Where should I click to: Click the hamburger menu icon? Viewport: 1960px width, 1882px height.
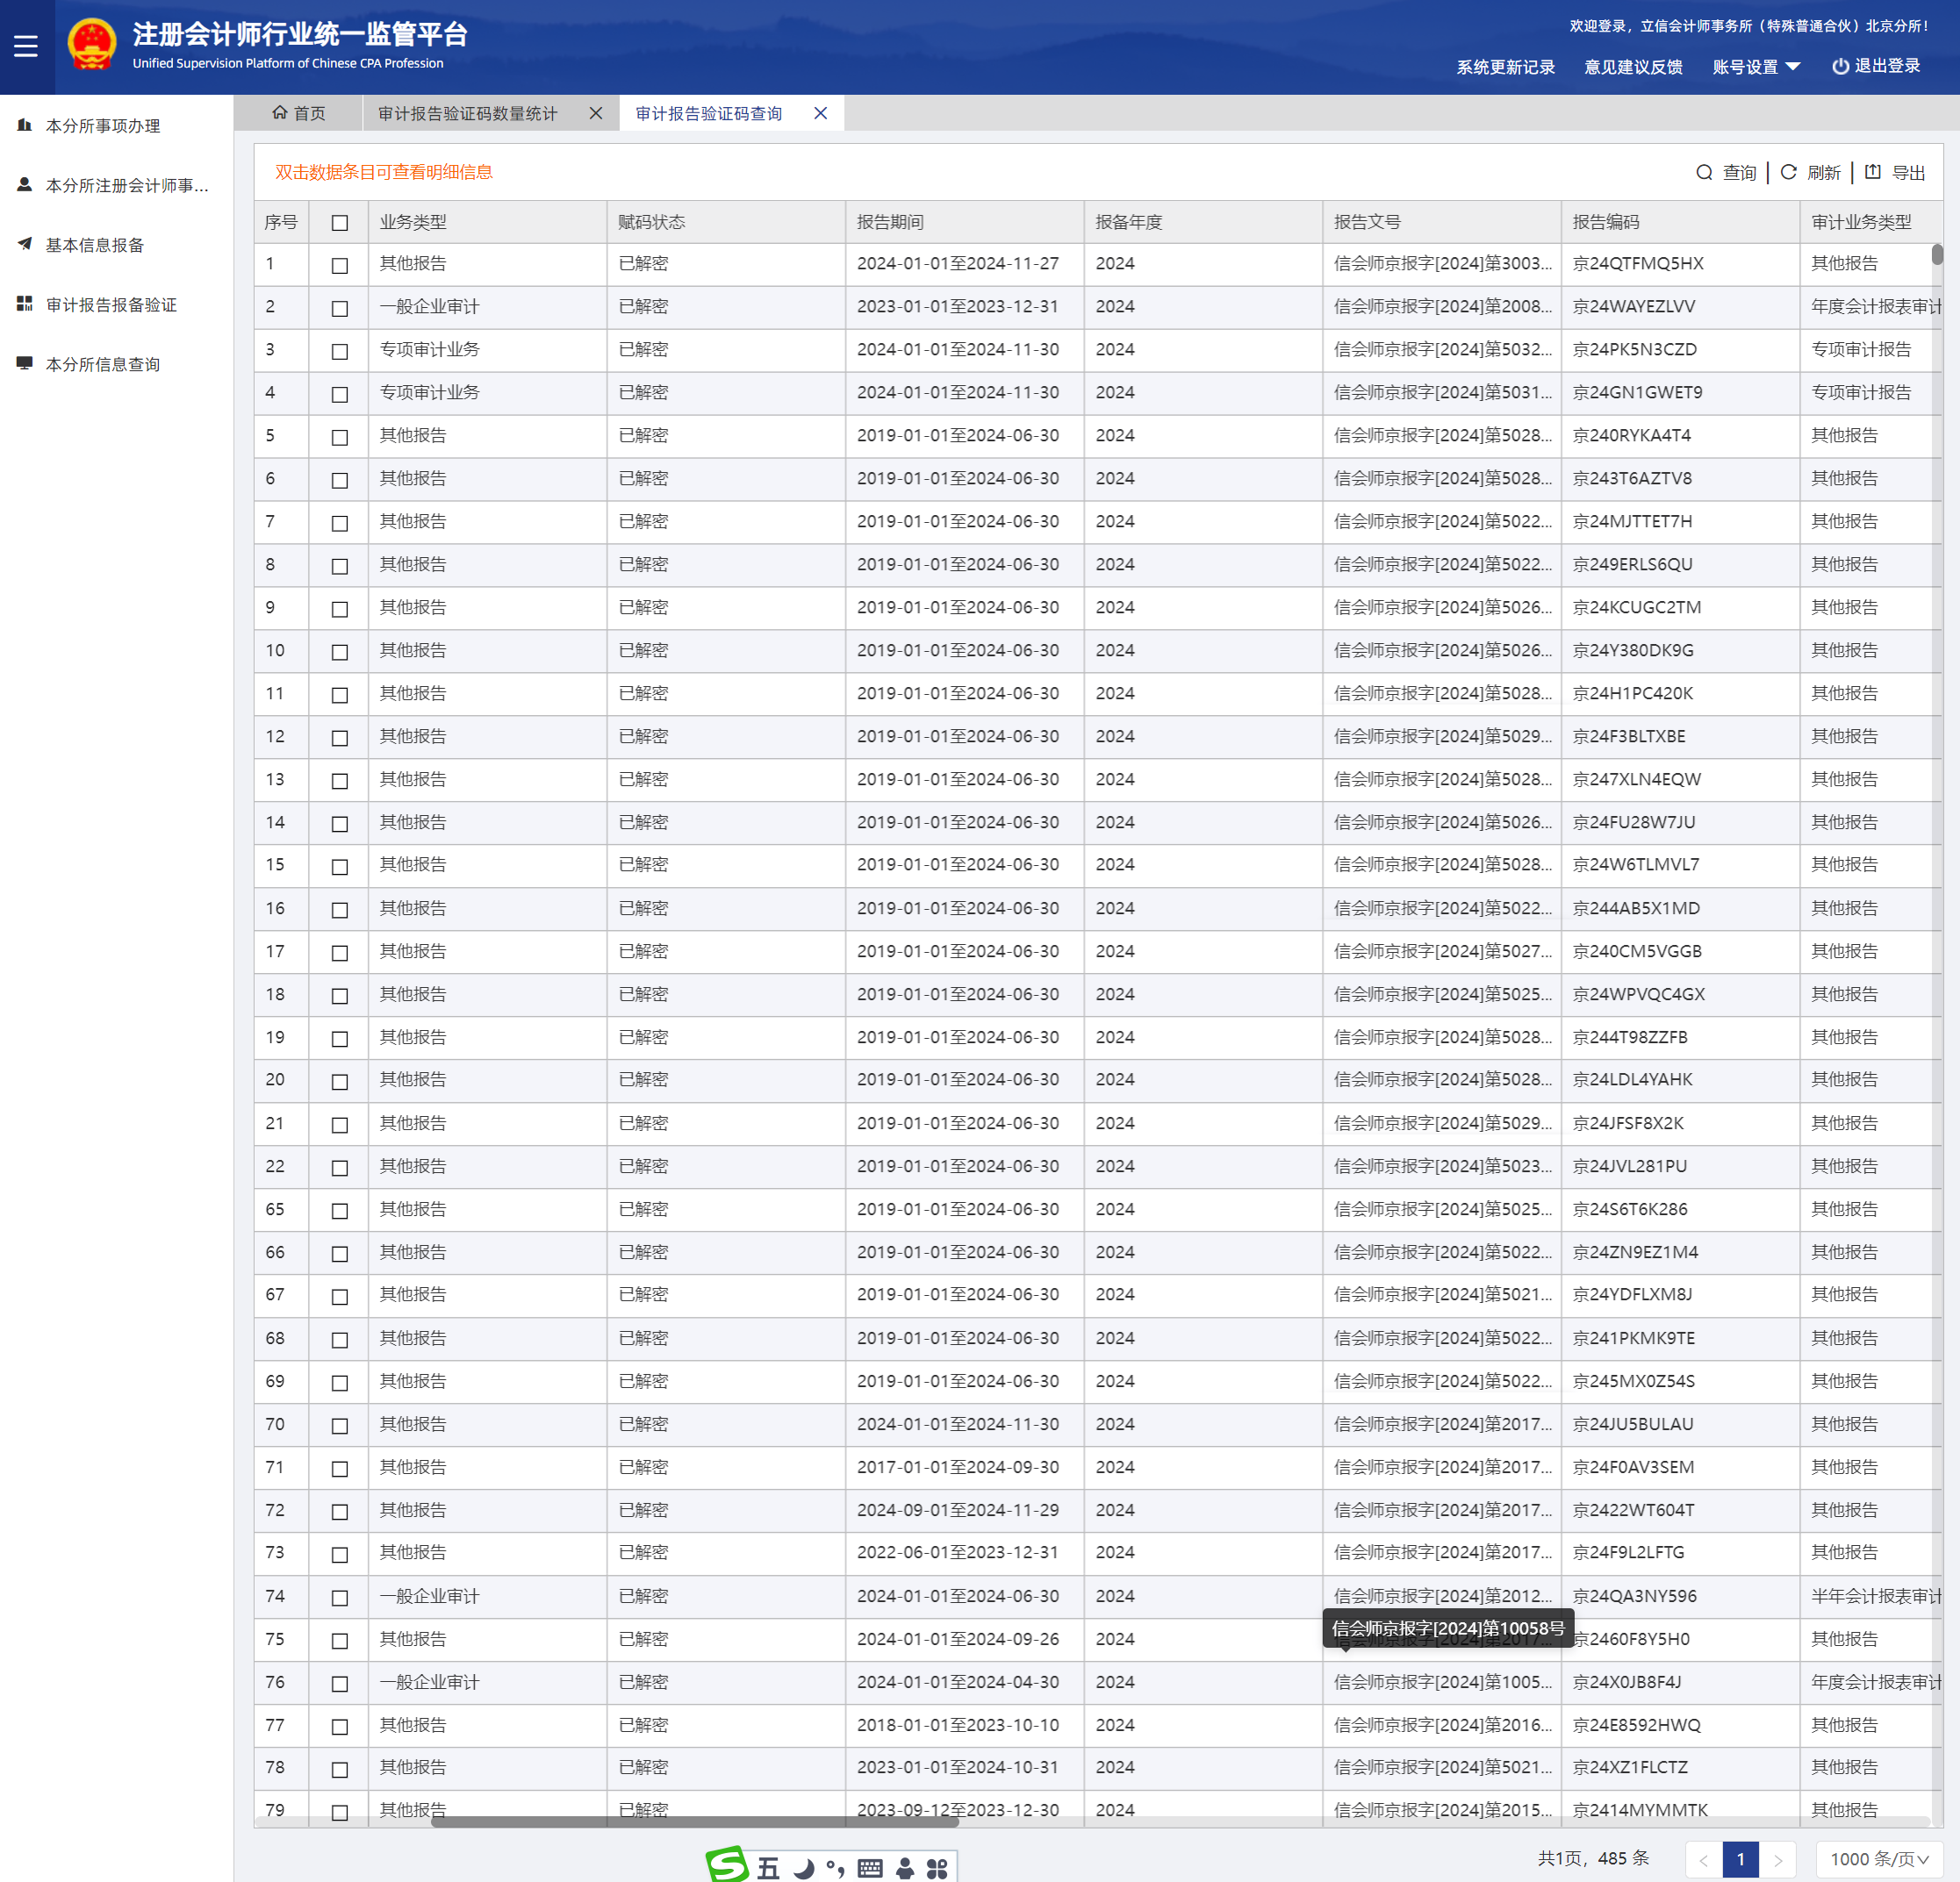(26, 46)
